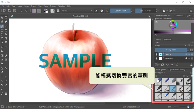Toggle visibility of Background layer
Viewport: 194px width, 109px height.
tap(156, 58)
